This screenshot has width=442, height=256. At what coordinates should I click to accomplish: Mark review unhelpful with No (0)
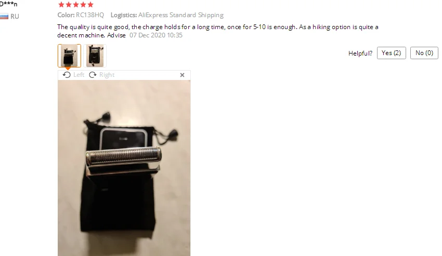(x=424, y=53)
